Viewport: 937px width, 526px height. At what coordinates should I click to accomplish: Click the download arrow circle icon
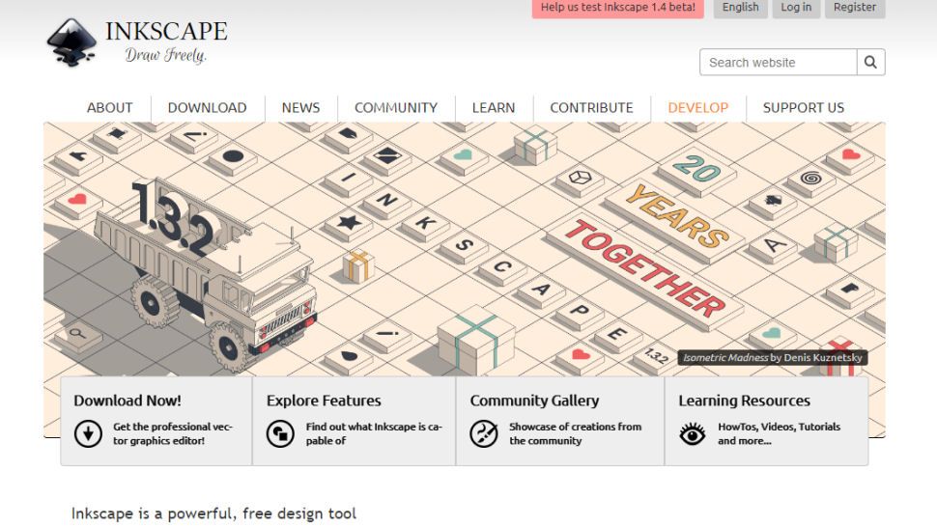(x=88, y=433)
